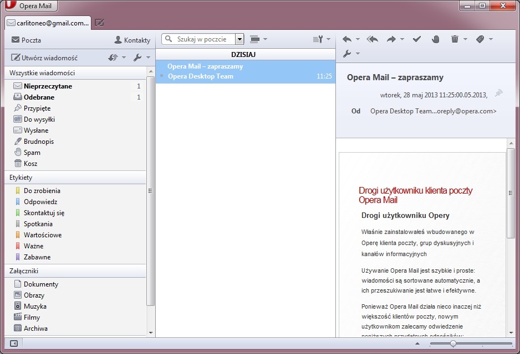Click the wrench icon beside Utwórz wiadomość
The height and width of the screenshot is (354, 520).
[x=137, y=58]
